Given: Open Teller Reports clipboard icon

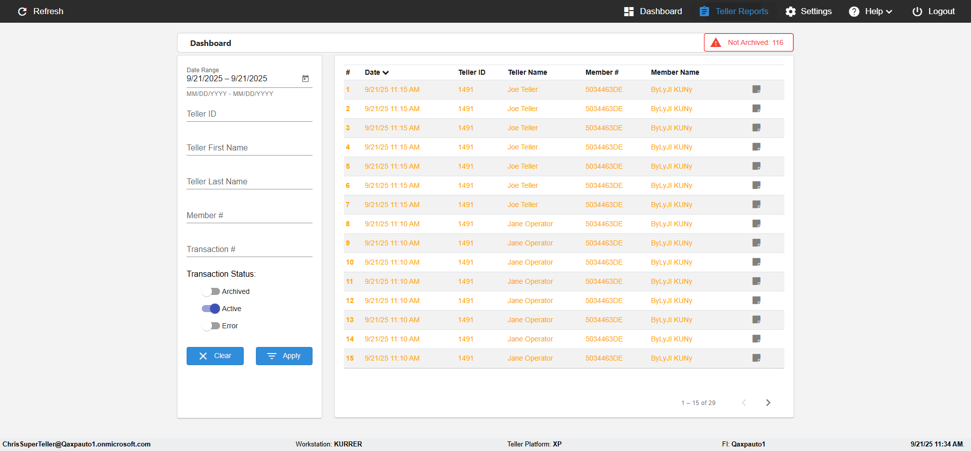Looking at the screenshot, I should (704, 11).
